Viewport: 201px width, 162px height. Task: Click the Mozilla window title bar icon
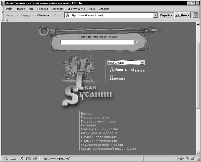[3, 3]
